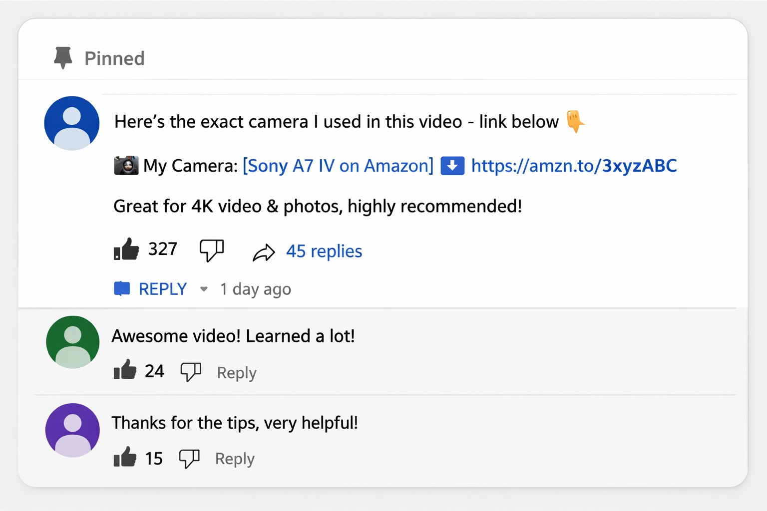Click the 1 day ago timestamp
This screenshot has width=767, height=511.
[255, 289]
